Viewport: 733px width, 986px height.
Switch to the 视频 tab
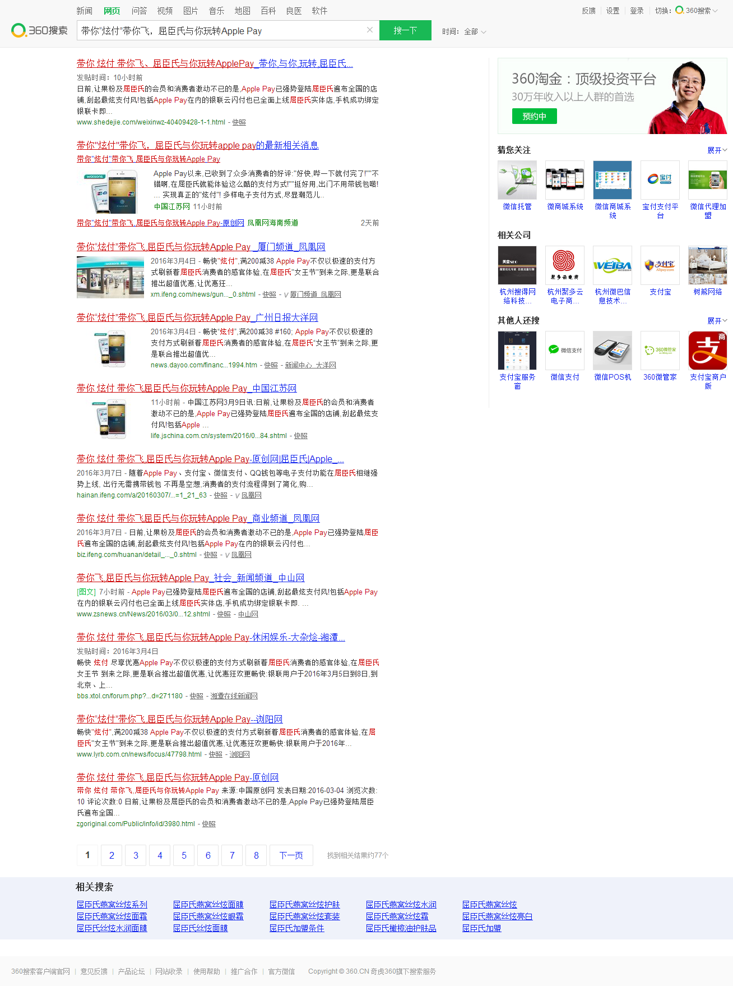165,11
